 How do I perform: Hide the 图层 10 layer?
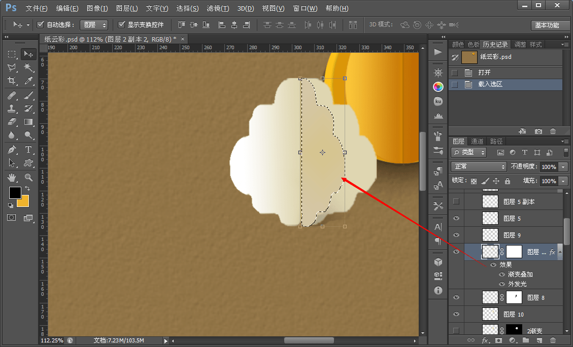pyautogui.click(x=456, y=314)
